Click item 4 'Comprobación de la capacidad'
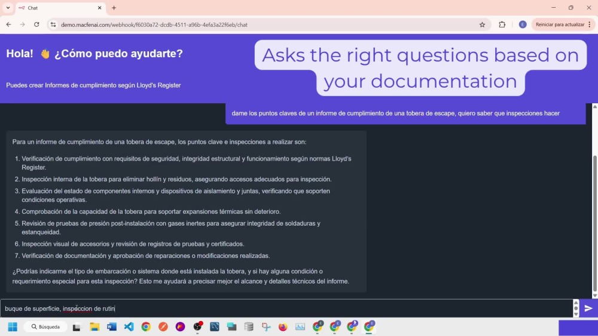Screen dimensions: 598x336 (151, 212)
